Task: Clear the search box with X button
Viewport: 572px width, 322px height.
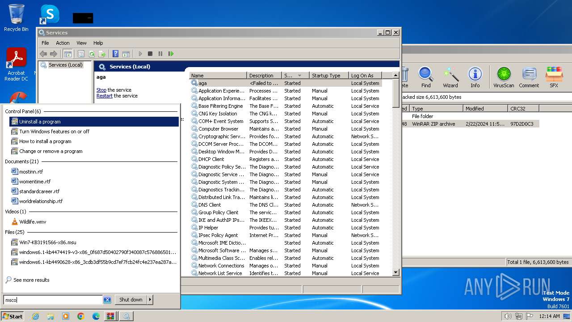Action: (107, 300)
